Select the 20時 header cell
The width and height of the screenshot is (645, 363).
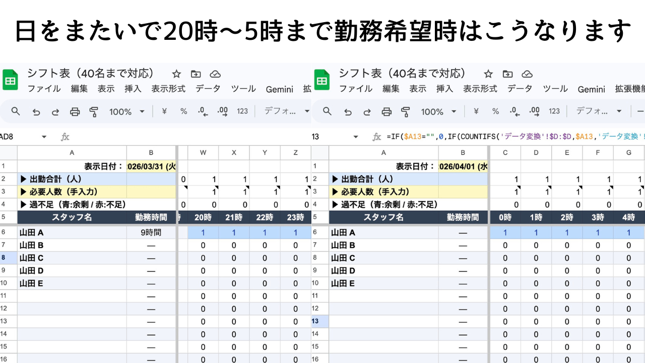[203, 217]
